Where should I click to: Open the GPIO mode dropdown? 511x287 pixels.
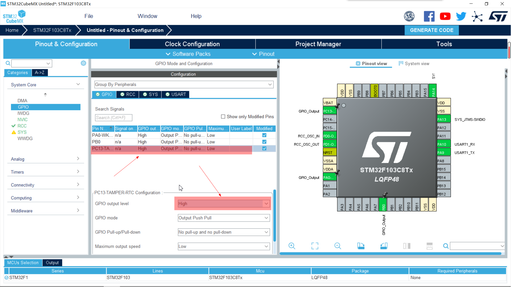(224, 218)
